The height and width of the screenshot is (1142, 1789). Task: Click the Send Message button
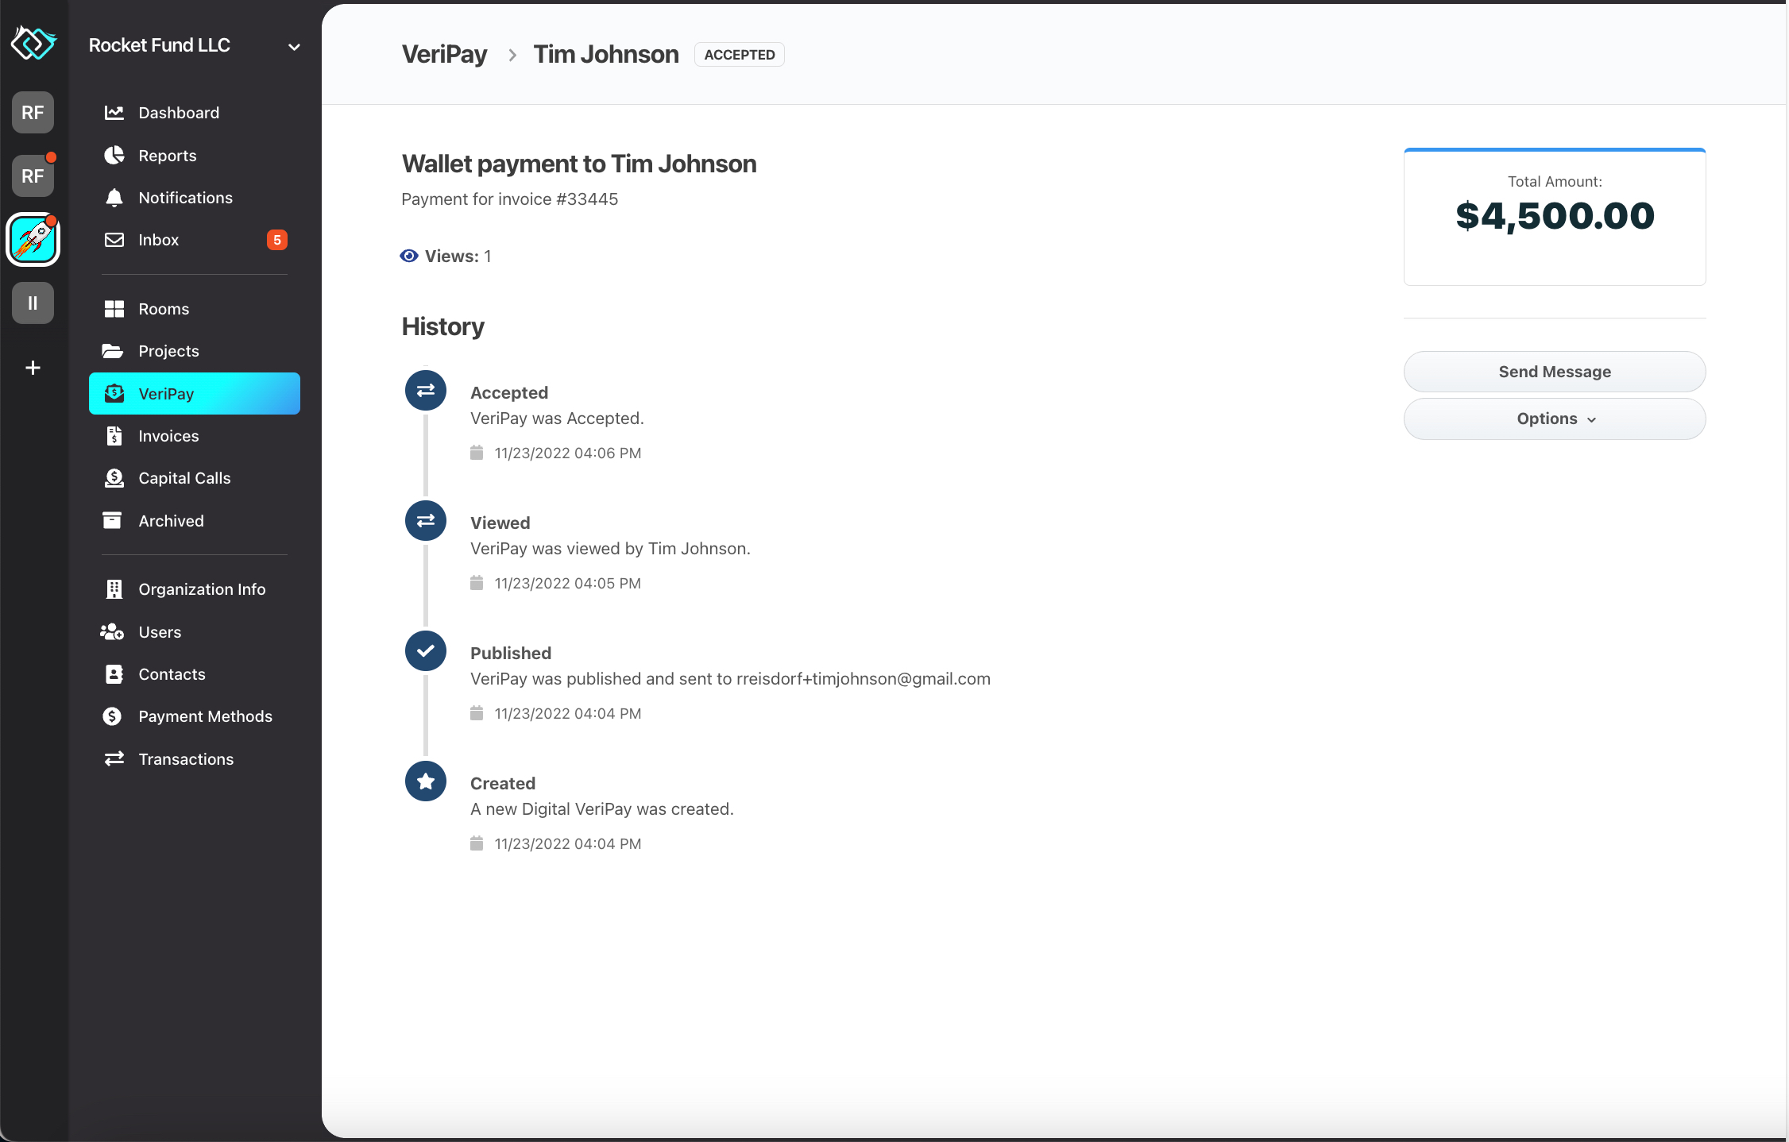pos(1554,371)
